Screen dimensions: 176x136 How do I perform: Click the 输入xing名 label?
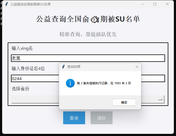click(x=22, y=48)
